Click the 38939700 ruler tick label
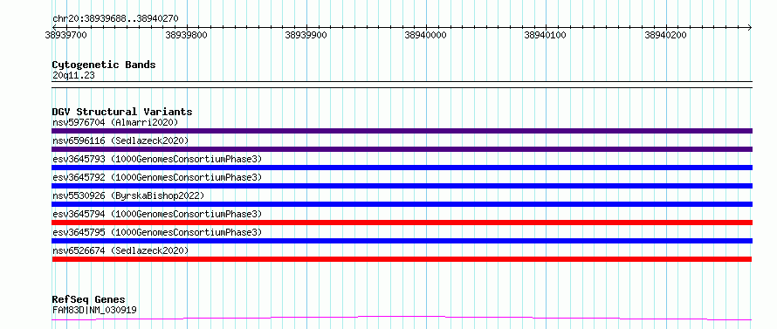This screenshot has height=329, width=777. point(66,35)
